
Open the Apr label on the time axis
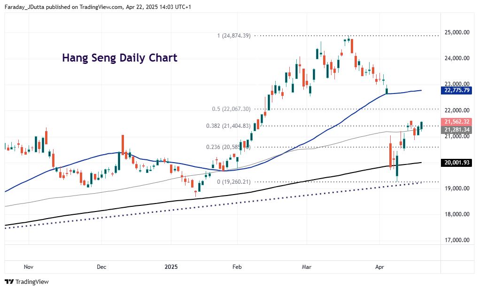pyautogui.click(x=379, y=266)
